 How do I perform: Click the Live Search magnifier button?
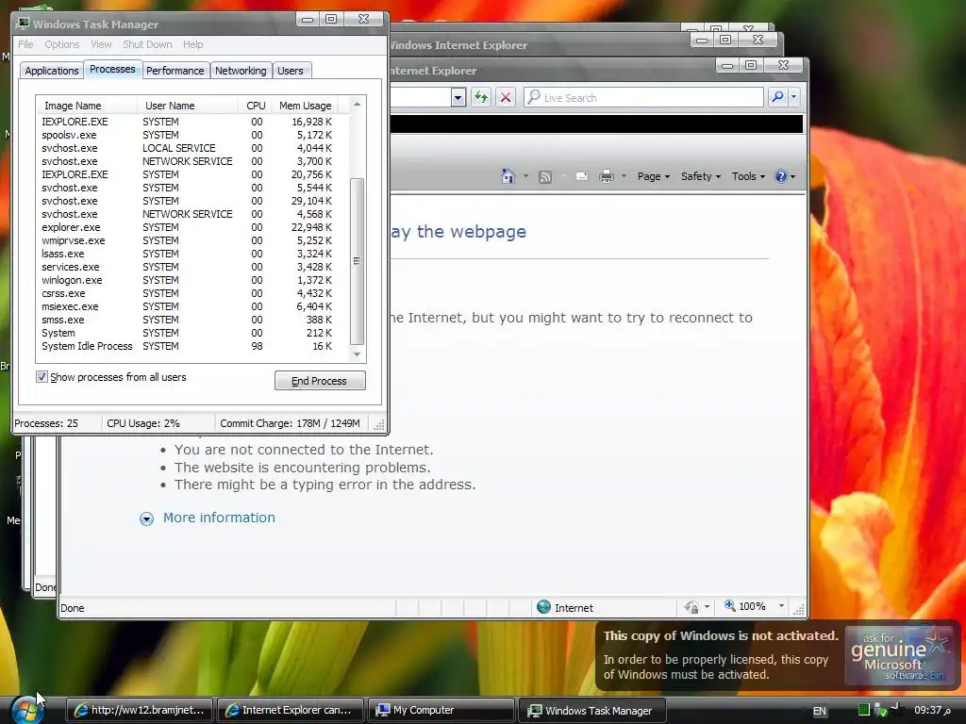point(777,97)
